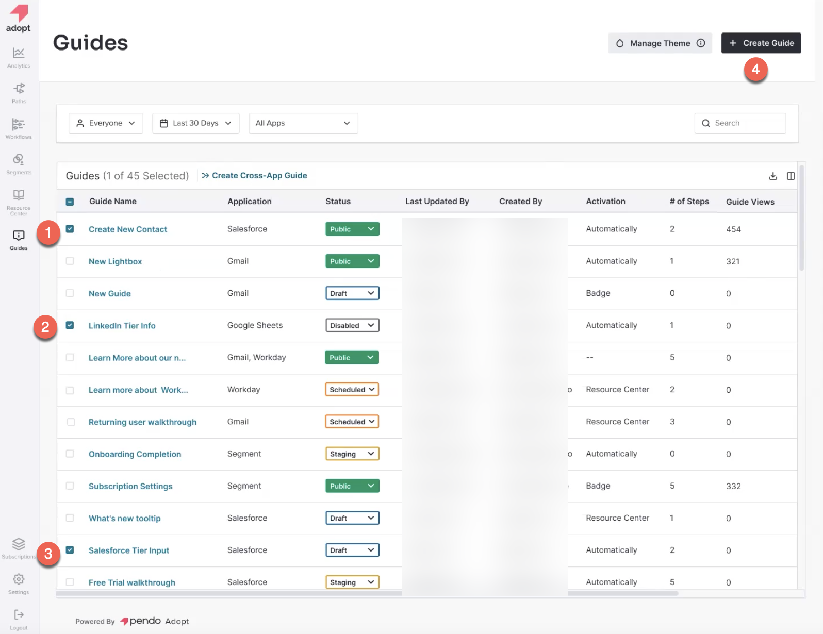Select the Guides sidebar icon

pyautogui.click(x=19, y=240)
